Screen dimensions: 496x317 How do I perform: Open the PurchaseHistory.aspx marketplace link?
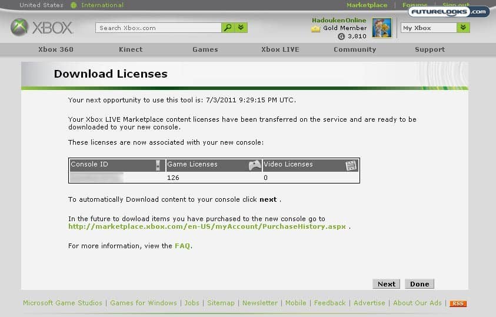tap(207, 226)
